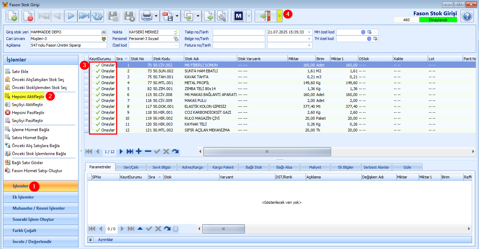
Task: Open the copy document dropdown arrow
Action: click(x=199, y=16)
